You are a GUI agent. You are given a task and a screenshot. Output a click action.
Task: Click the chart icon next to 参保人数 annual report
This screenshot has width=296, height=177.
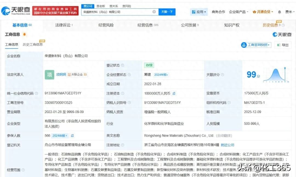72,136
